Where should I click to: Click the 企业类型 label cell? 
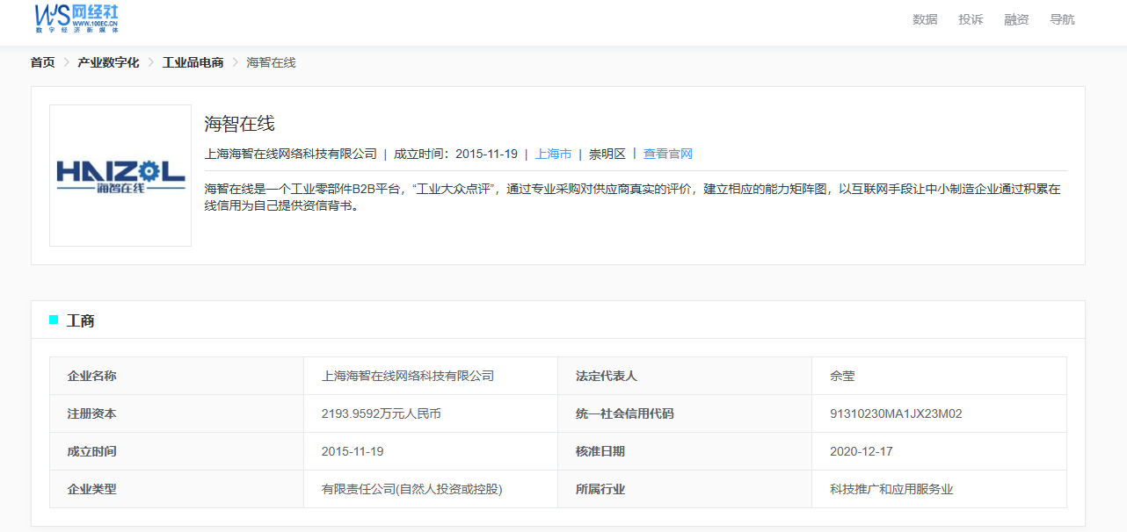177,489
